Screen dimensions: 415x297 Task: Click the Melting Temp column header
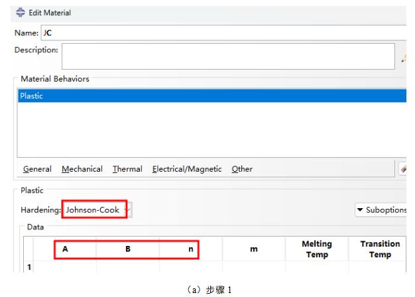pos(317,249)
